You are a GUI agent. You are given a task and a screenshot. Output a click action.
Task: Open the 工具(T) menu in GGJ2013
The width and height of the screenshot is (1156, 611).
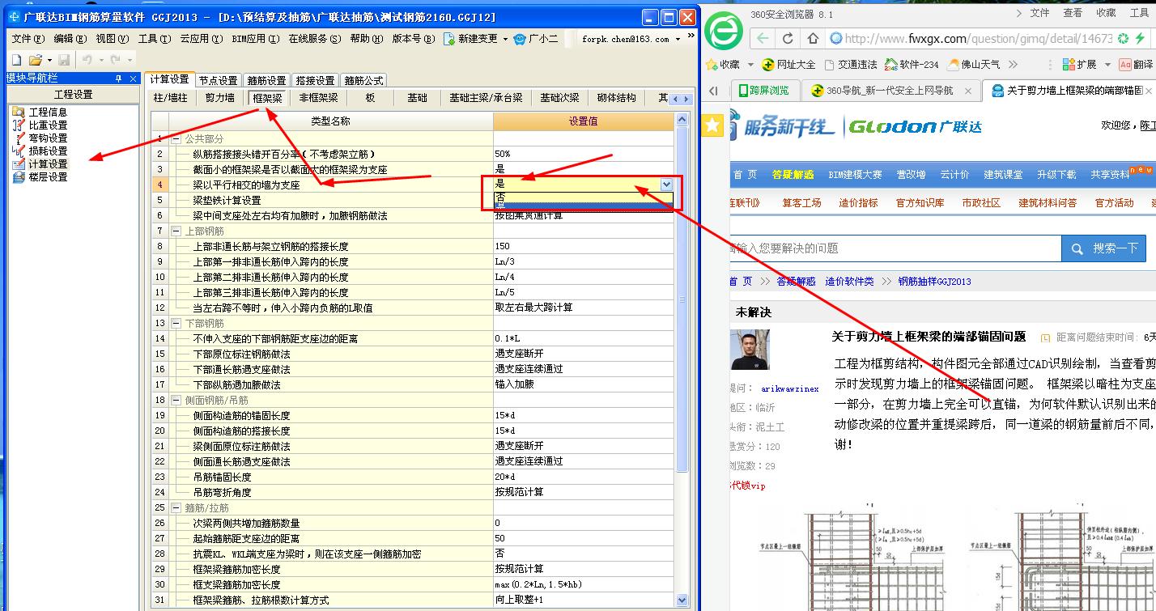(154, 39)
